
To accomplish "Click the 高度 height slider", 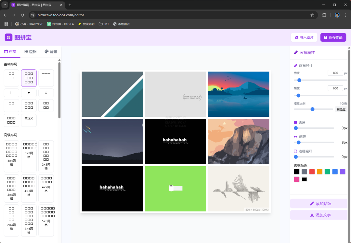I will [x=320, y=95].
